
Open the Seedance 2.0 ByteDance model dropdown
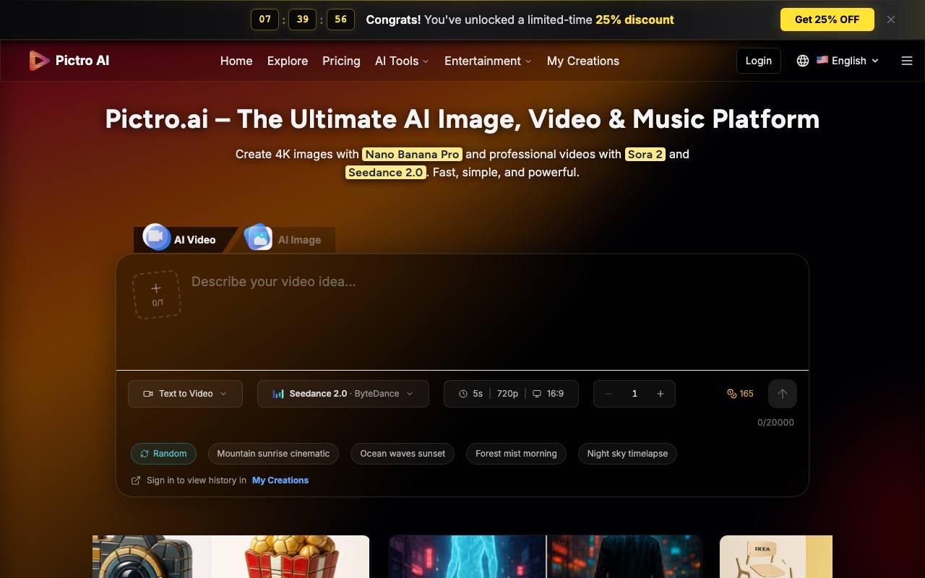[343, 394]
